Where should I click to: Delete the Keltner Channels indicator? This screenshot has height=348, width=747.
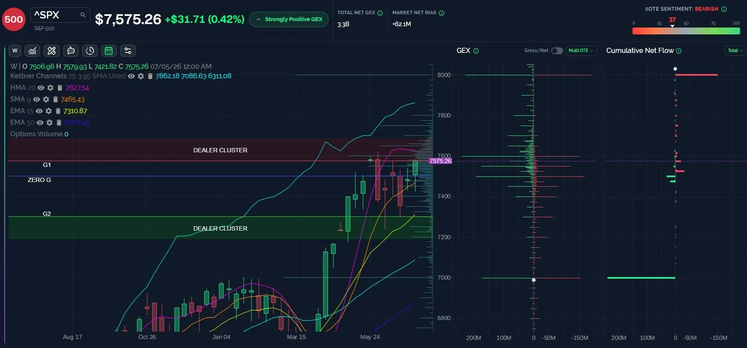[x=150, y=76]
